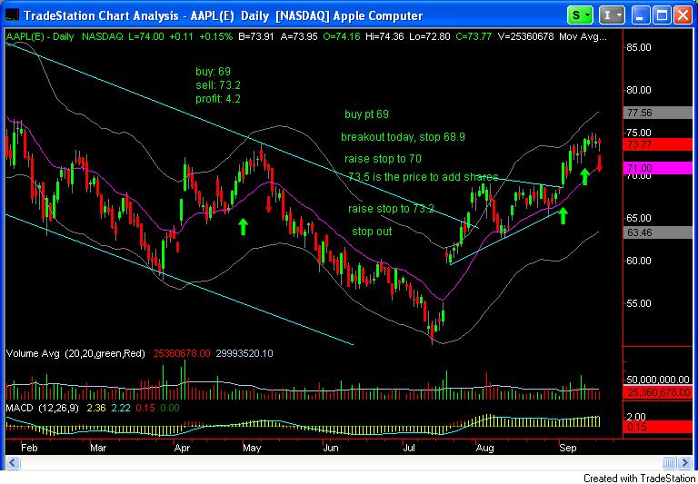Click the 'Lo=72.80' low value
This screenshot has width=698, height=484.
pyautogui.click(x=430, y=37)
